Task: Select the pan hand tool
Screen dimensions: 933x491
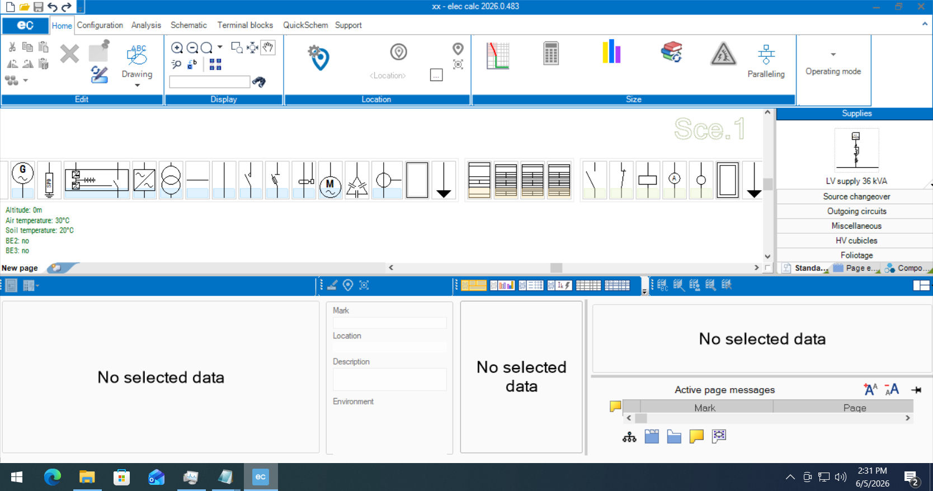Action: click(x=268, y=48)
